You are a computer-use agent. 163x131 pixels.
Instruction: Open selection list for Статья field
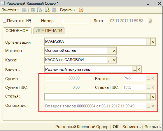pos(148,97)
